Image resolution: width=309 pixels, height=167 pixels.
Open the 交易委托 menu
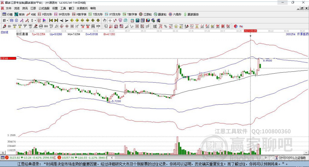click(82, 8)
